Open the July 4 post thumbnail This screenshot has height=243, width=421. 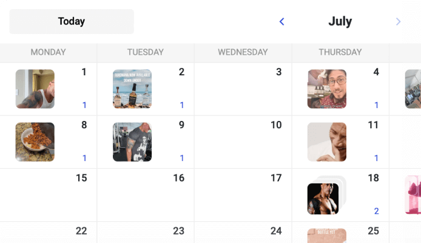(x=327, y=89)
